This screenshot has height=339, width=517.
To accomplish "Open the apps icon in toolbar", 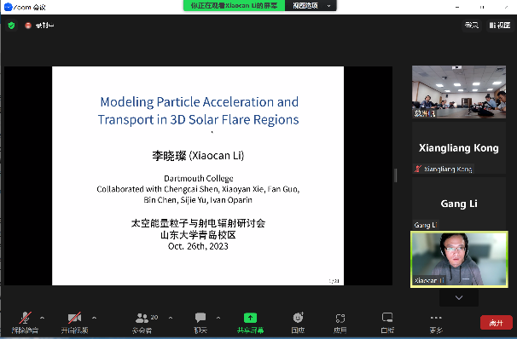I will pos(340,319).
